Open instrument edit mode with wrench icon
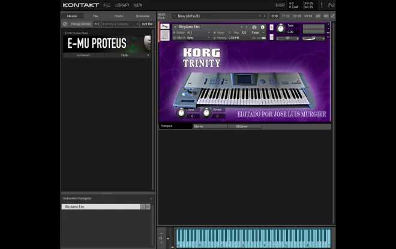 (165, 26)
